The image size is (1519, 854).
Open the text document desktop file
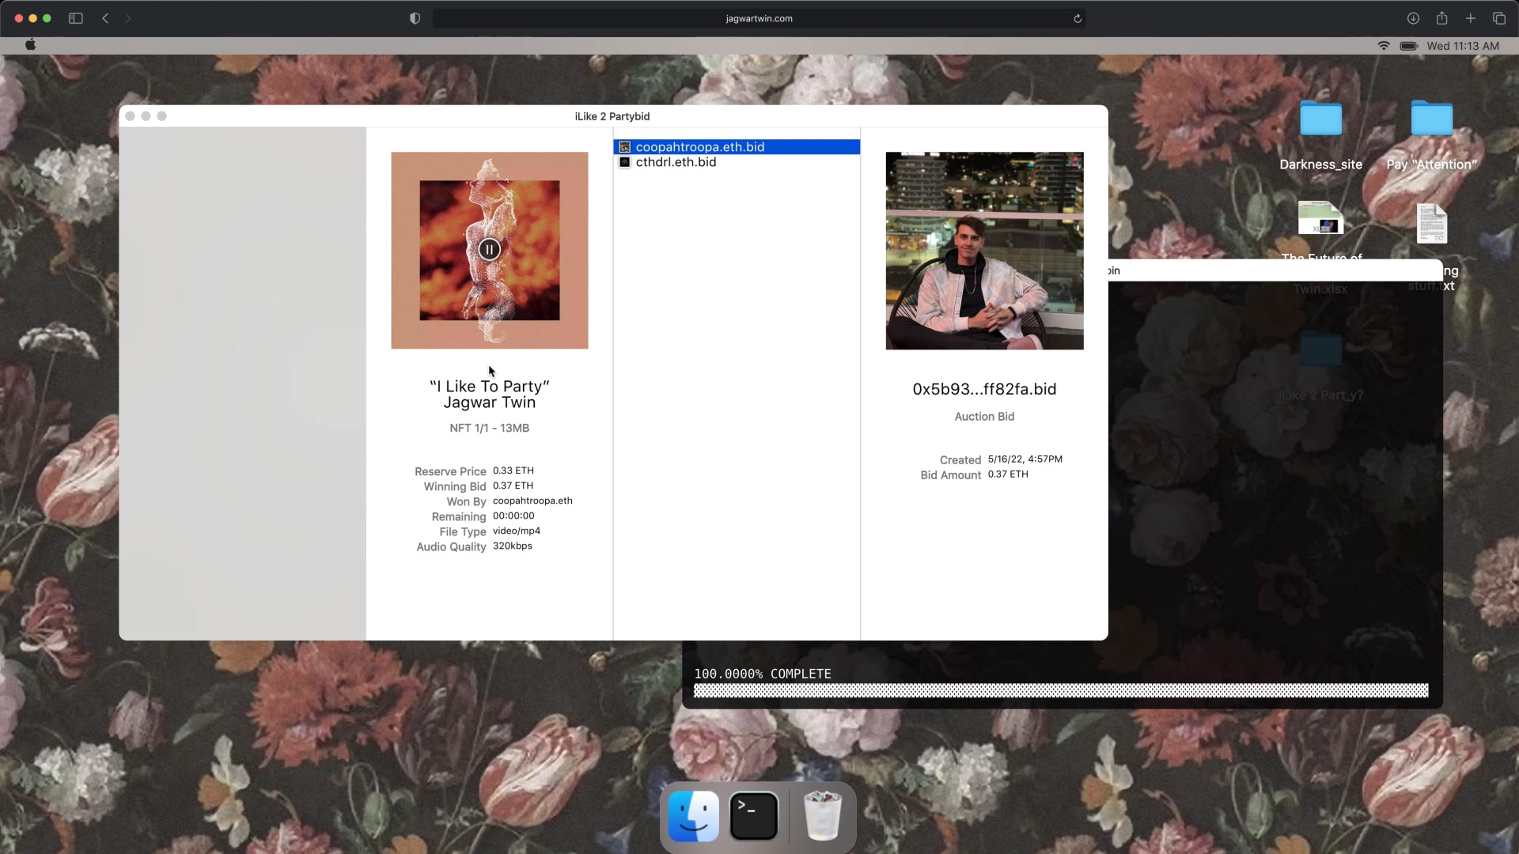(1431, 224)
